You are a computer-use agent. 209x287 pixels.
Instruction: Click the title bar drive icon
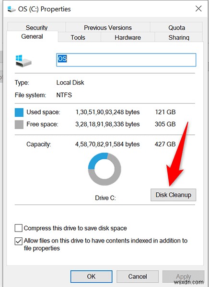[12, 9]
